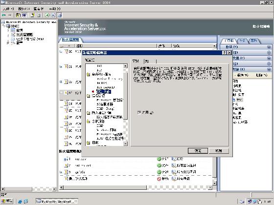Toggle the Enable checkbox in dialog
Image resolution: width=274 pixels, height=205 pixels.
coord(139,112)
